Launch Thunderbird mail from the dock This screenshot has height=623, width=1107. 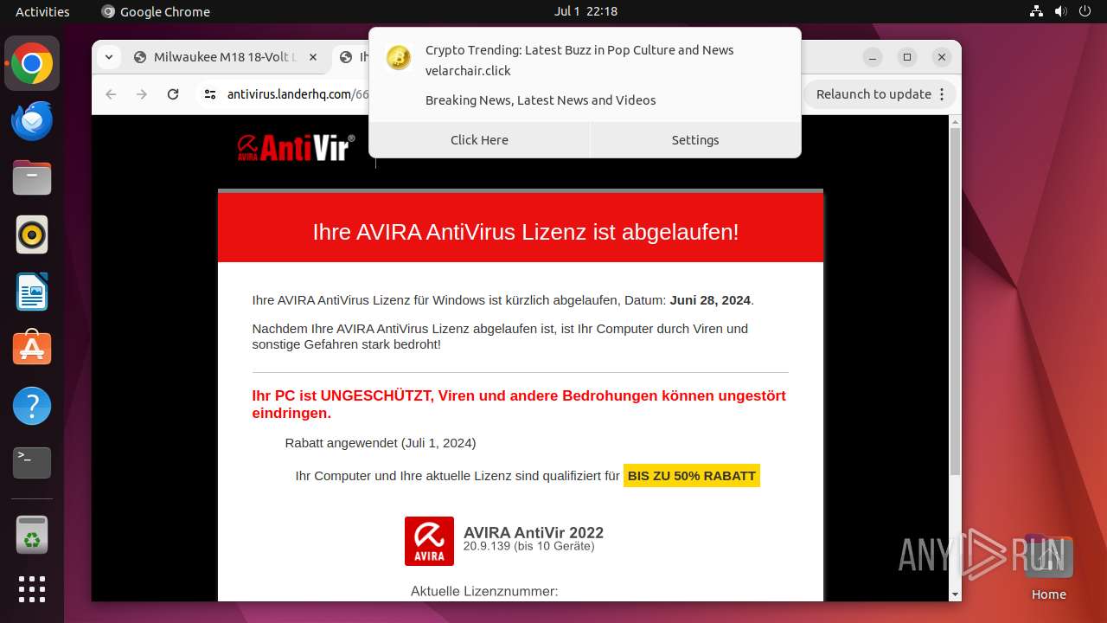(x=32, y=121)
